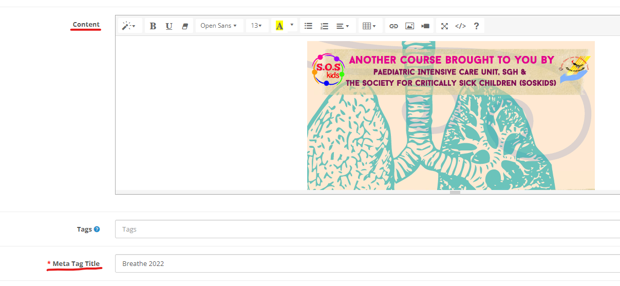Click the eraser remove font style icon
620x286 pixels.
coord(185,26)
